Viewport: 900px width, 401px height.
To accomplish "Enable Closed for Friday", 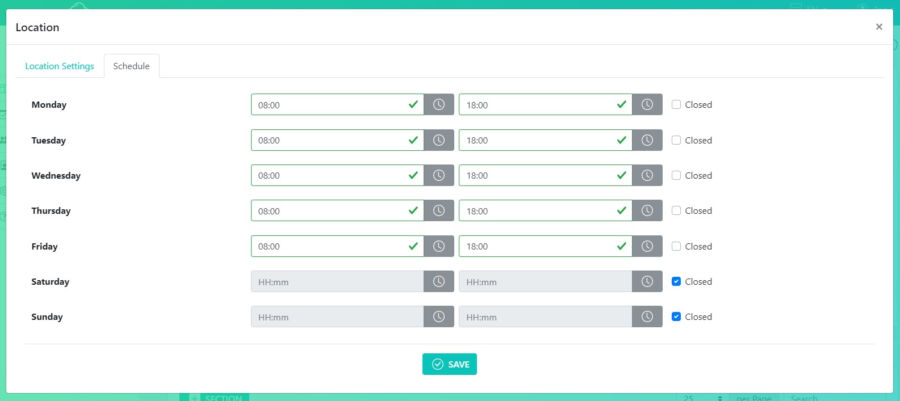I will click(676, 246).
